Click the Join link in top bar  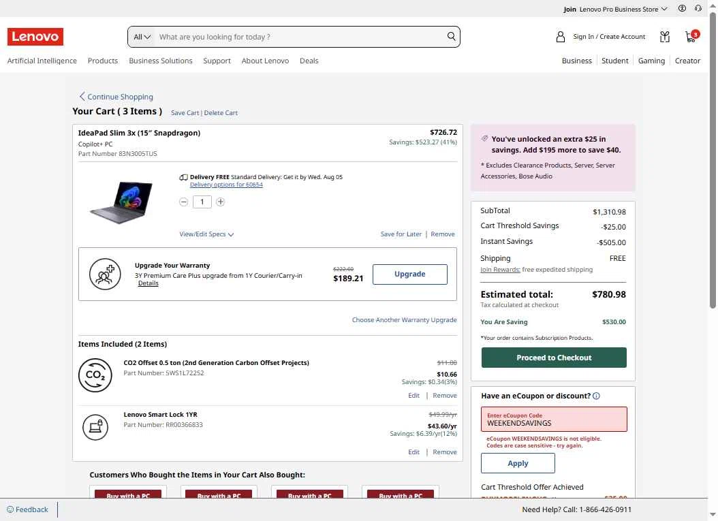click(x=569, y=9)
